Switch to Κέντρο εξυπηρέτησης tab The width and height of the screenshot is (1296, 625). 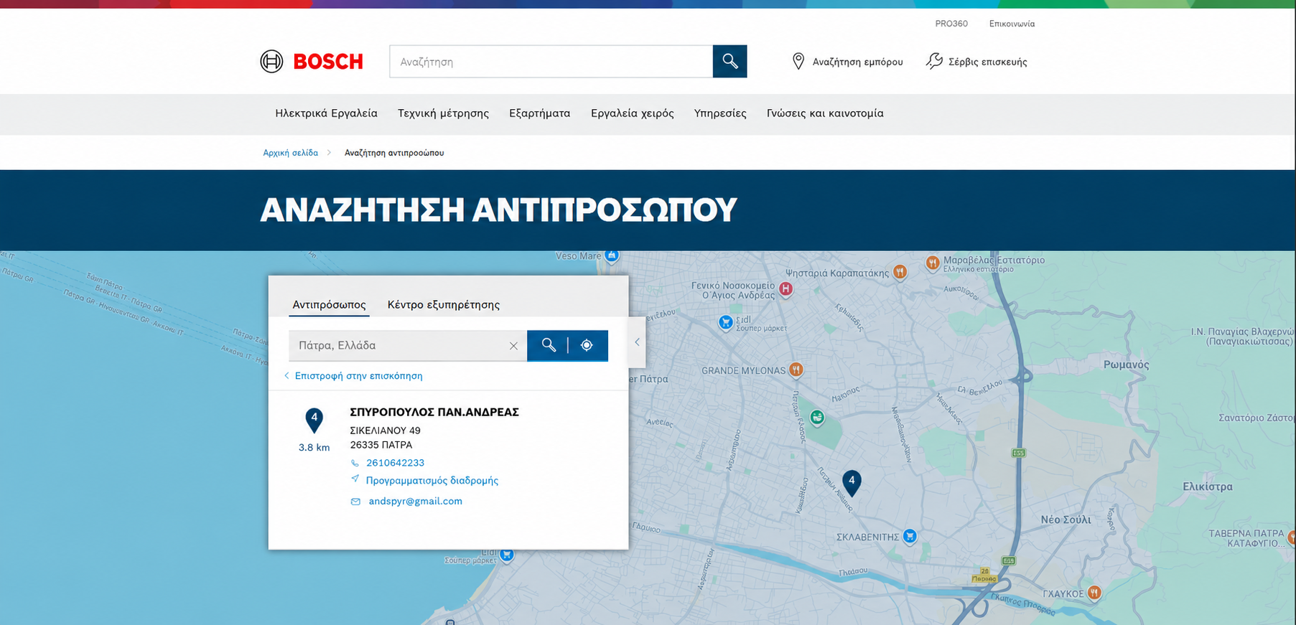444,304
